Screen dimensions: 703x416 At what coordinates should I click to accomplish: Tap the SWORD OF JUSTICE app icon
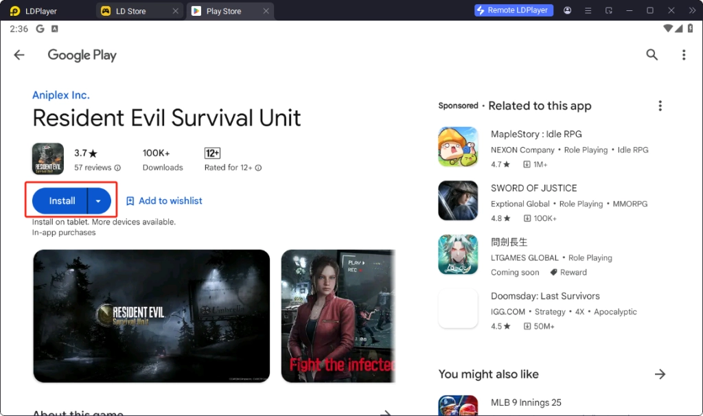[x=458, y=200]
